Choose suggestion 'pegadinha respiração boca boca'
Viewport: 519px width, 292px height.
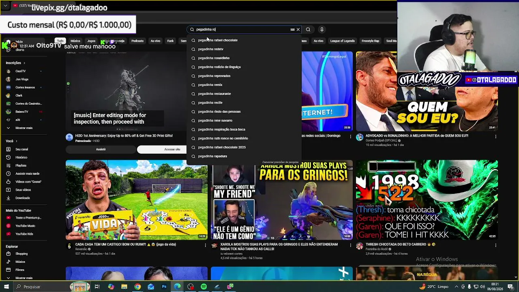(244, 129)
